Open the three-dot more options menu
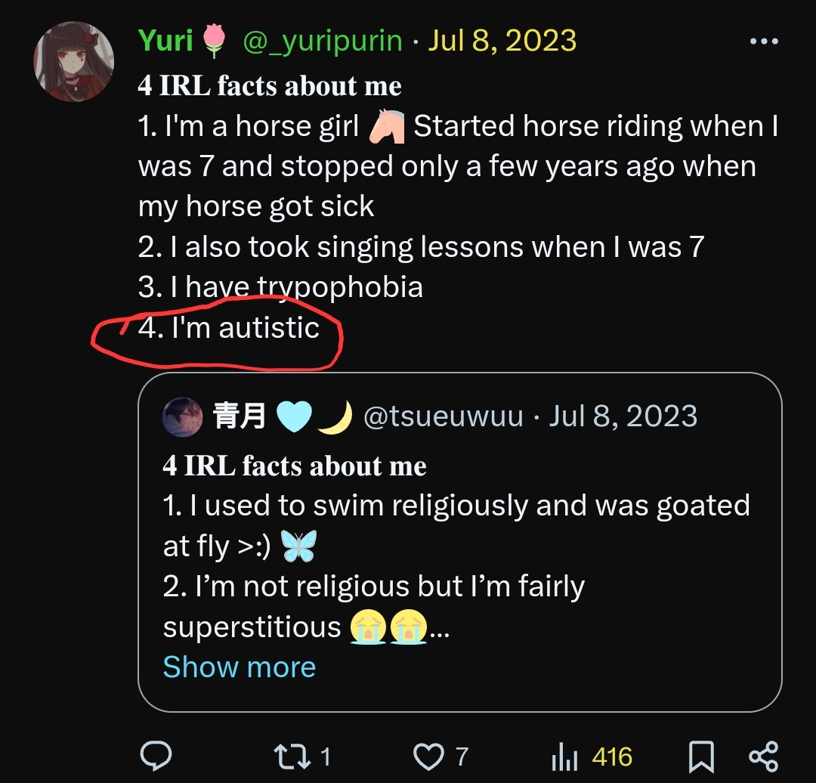The height and width of the screenshot is (783, 816). click(763, 42)
